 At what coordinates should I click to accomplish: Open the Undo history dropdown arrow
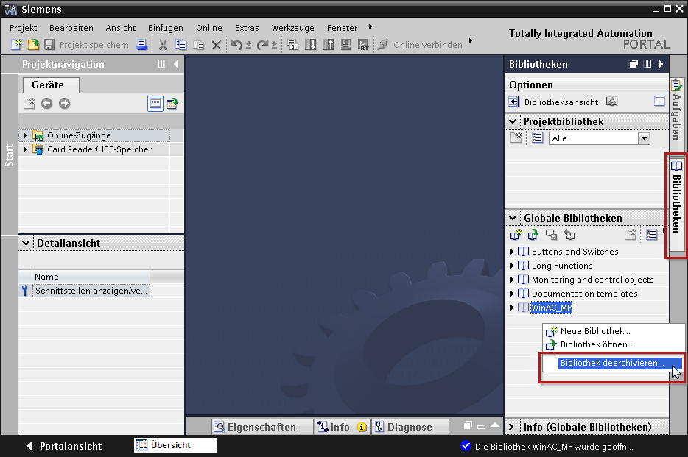[248, 45]
